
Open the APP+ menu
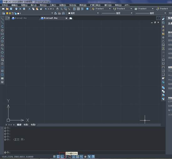click(x=127, y=5)
